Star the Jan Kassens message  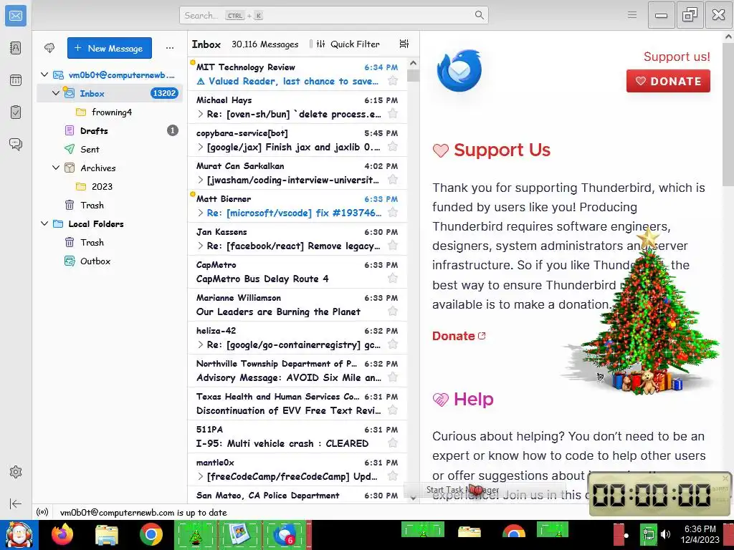(x=393, y=245)
